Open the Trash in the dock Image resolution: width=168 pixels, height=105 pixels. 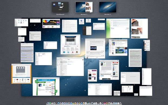[120, 103]
